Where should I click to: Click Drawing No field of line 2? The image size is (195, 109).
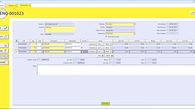tap(73, 48)
